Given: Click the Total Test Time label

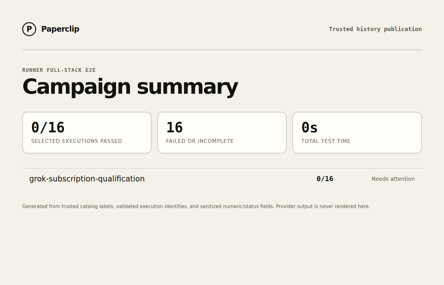Looking at the screenshot, I should (x=326, y=141).
